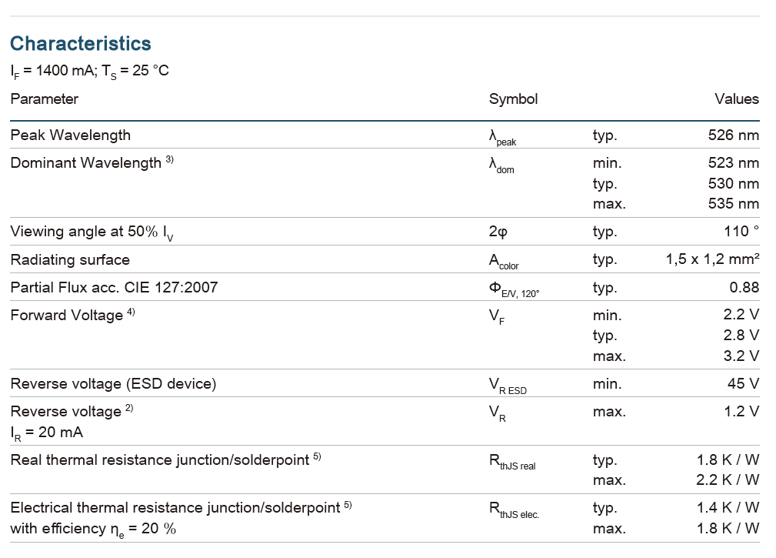The image size is (776, 558).
Task: Select the Radiating surface parameter label
Action: click(70, 260)
